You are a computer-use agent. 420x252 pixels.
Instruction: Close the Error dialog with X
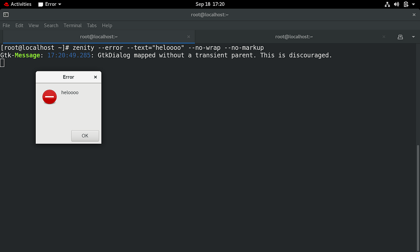pyautogui.click(x=95, y=77)
